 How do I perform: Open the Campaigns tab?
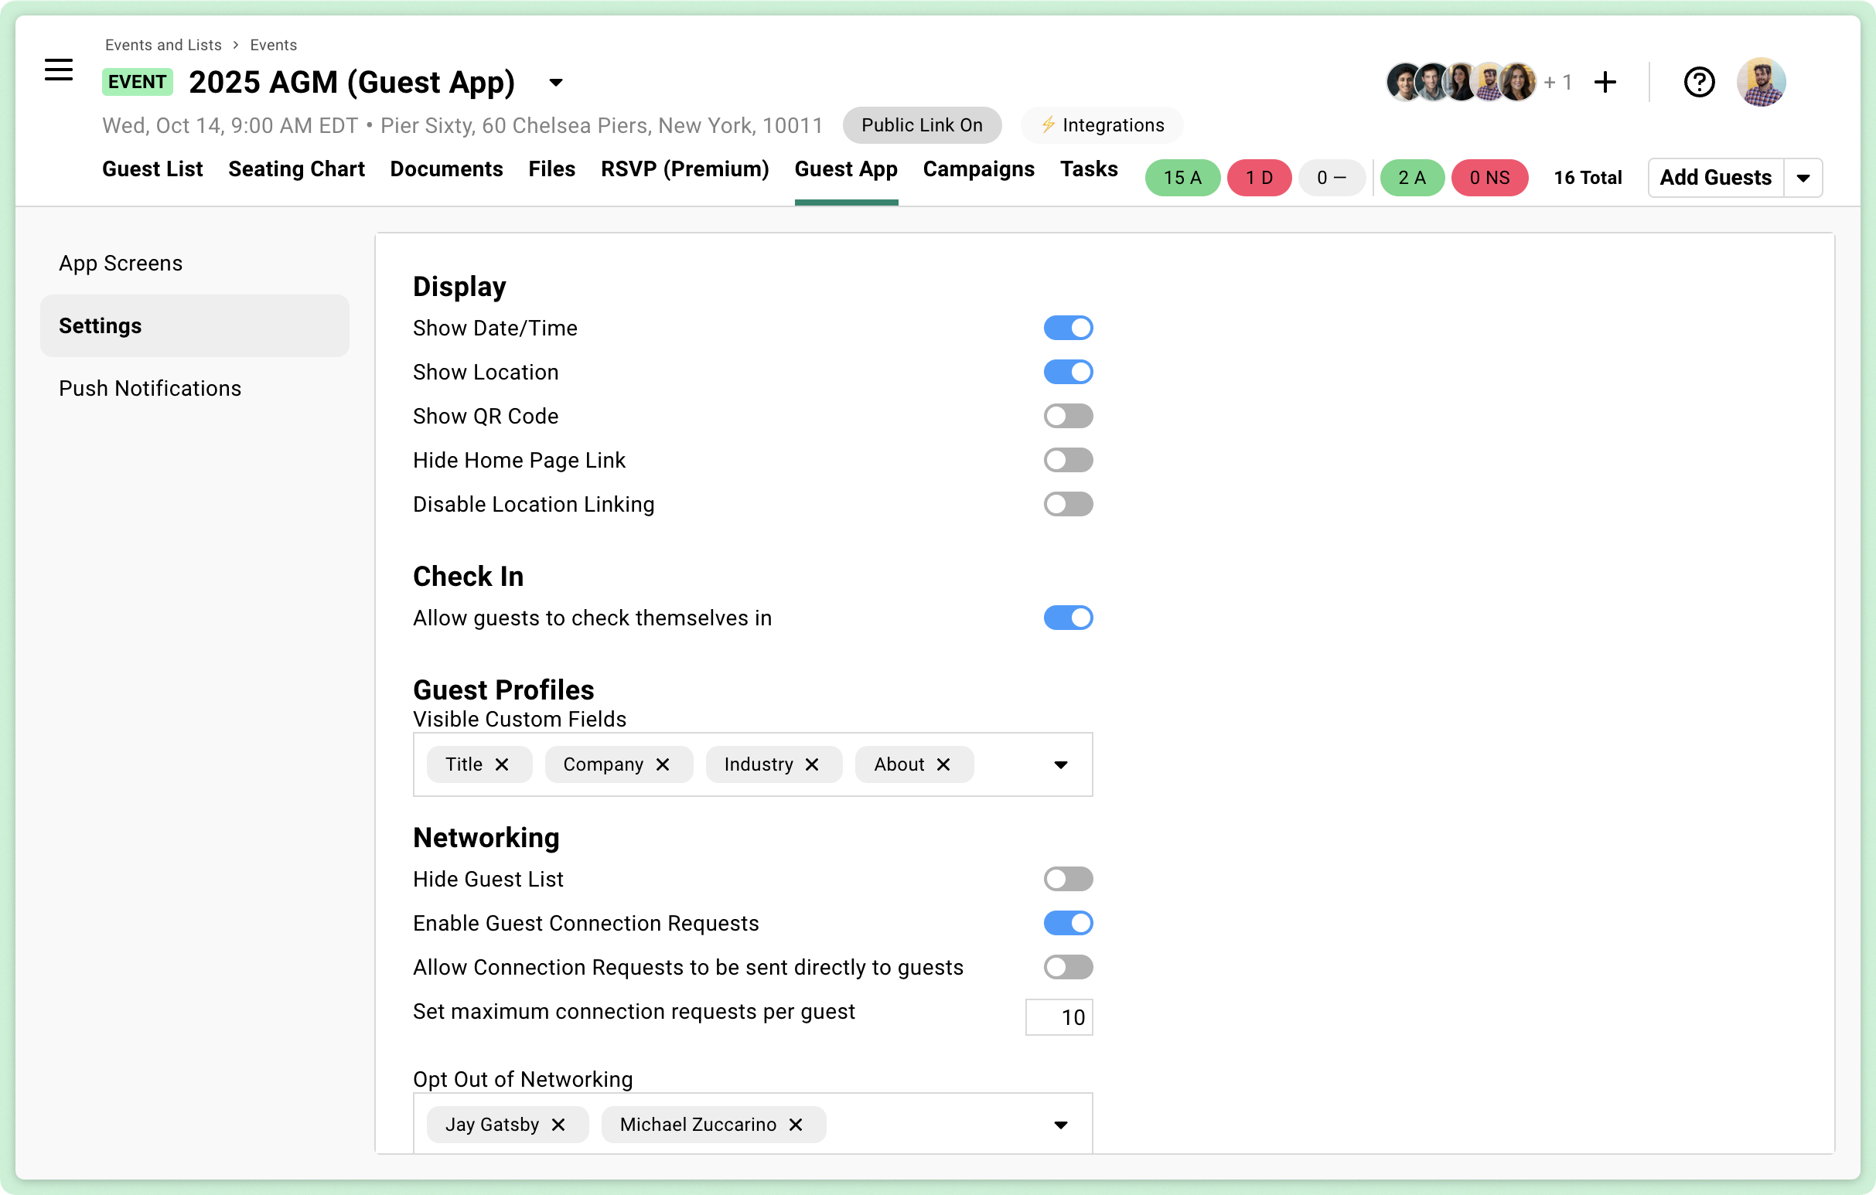pos(978,169)
